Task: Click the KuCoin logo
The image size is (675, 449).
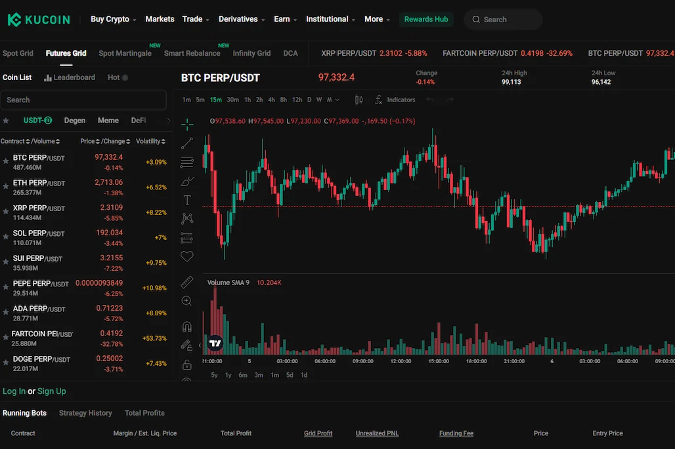Action: point(39,20)
